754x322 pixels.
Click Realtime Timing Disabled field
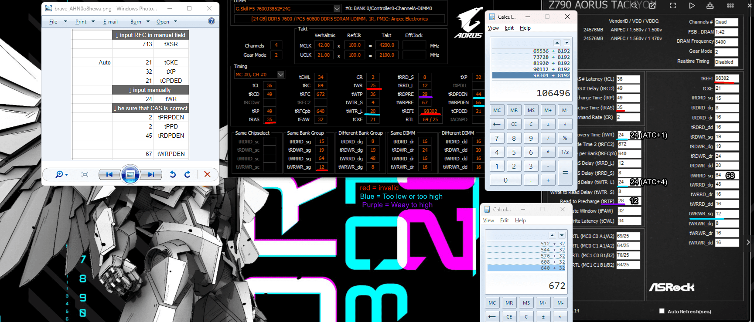tap(726, 62)
